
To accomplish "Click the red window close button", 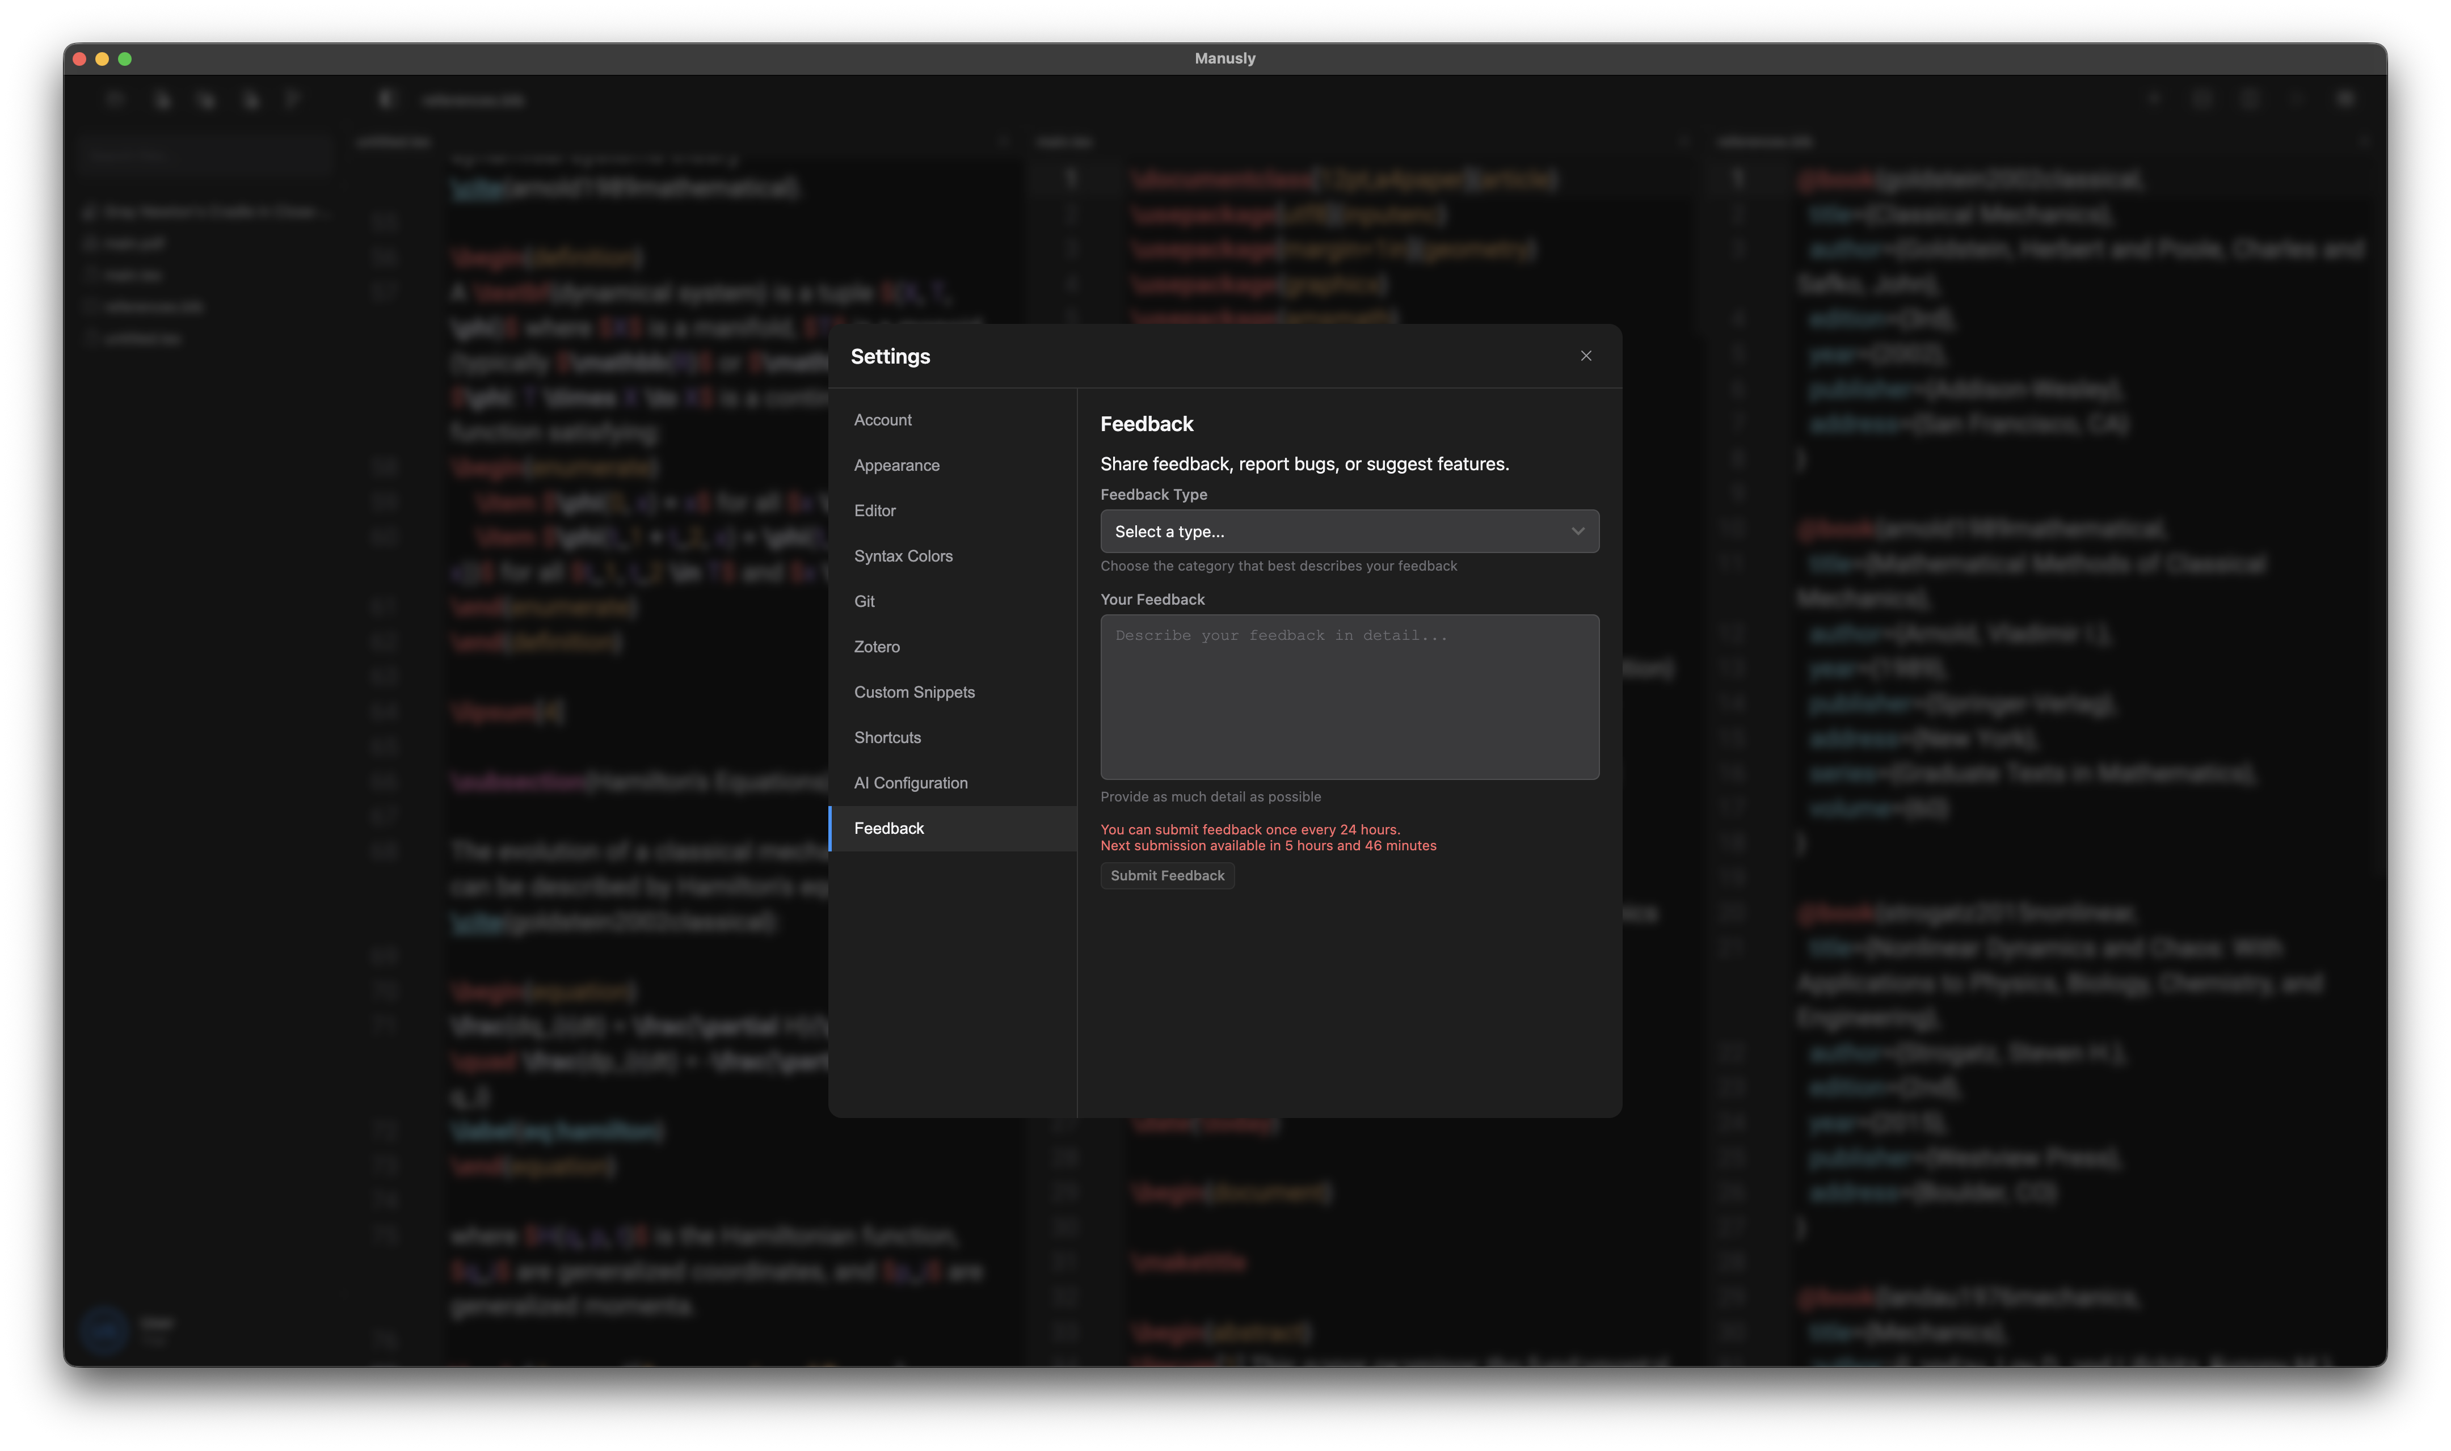I will click(x=79, y=58).
